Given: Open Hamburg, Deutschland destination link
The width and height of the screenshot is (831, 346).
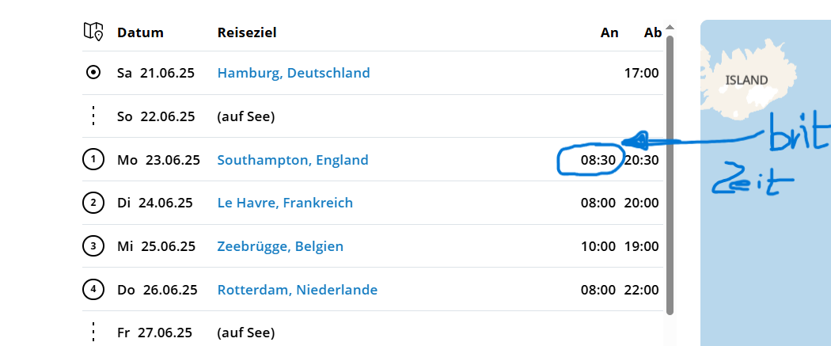Looking at the screenshot, I should 294,73.
